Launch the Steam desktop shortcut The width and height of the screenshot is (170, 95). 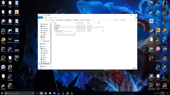point(151,13)
